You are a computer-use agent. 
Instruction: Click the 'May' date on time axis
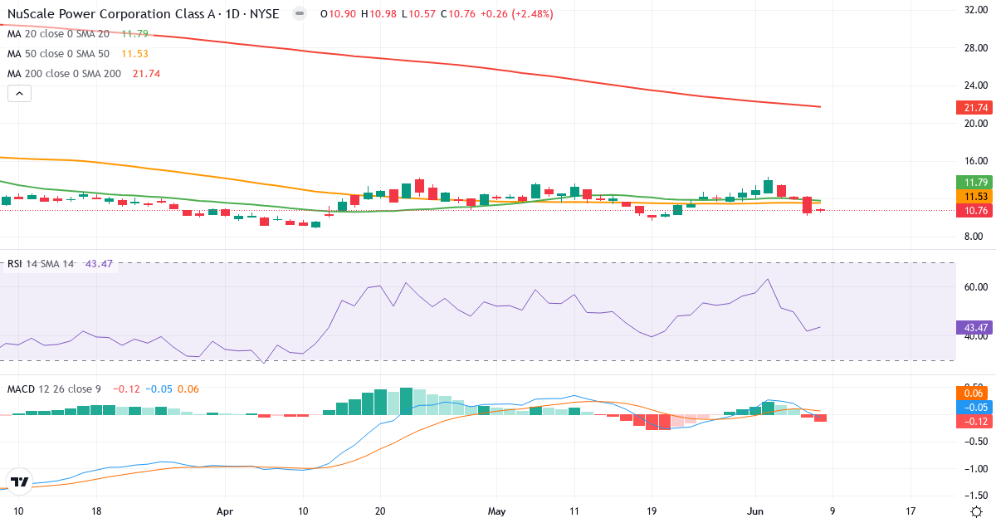(x=496, y=511)
